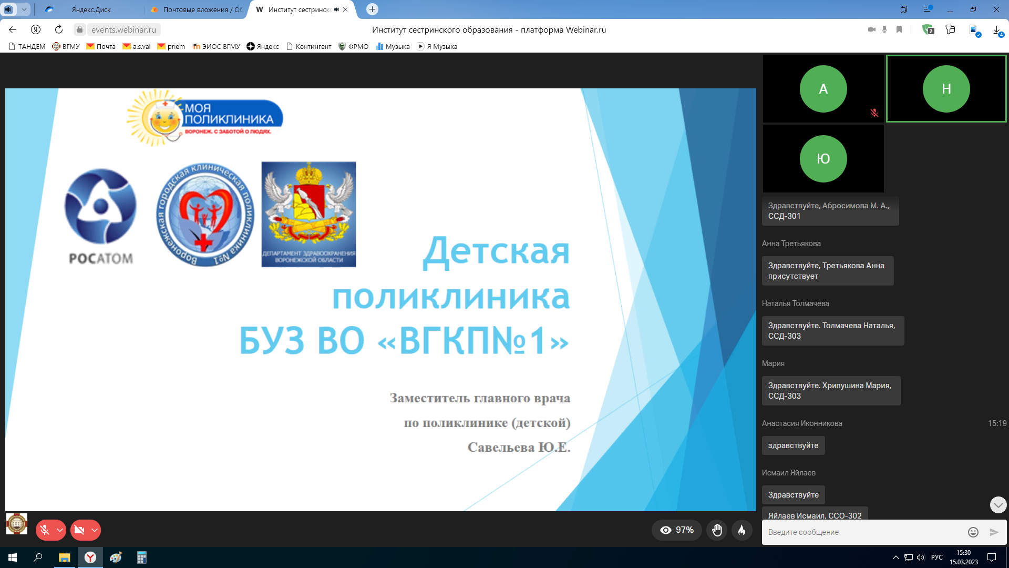Click the events.webinar.ru address bar
This screenshot has width=1009, height=568.
coord(123,30)
